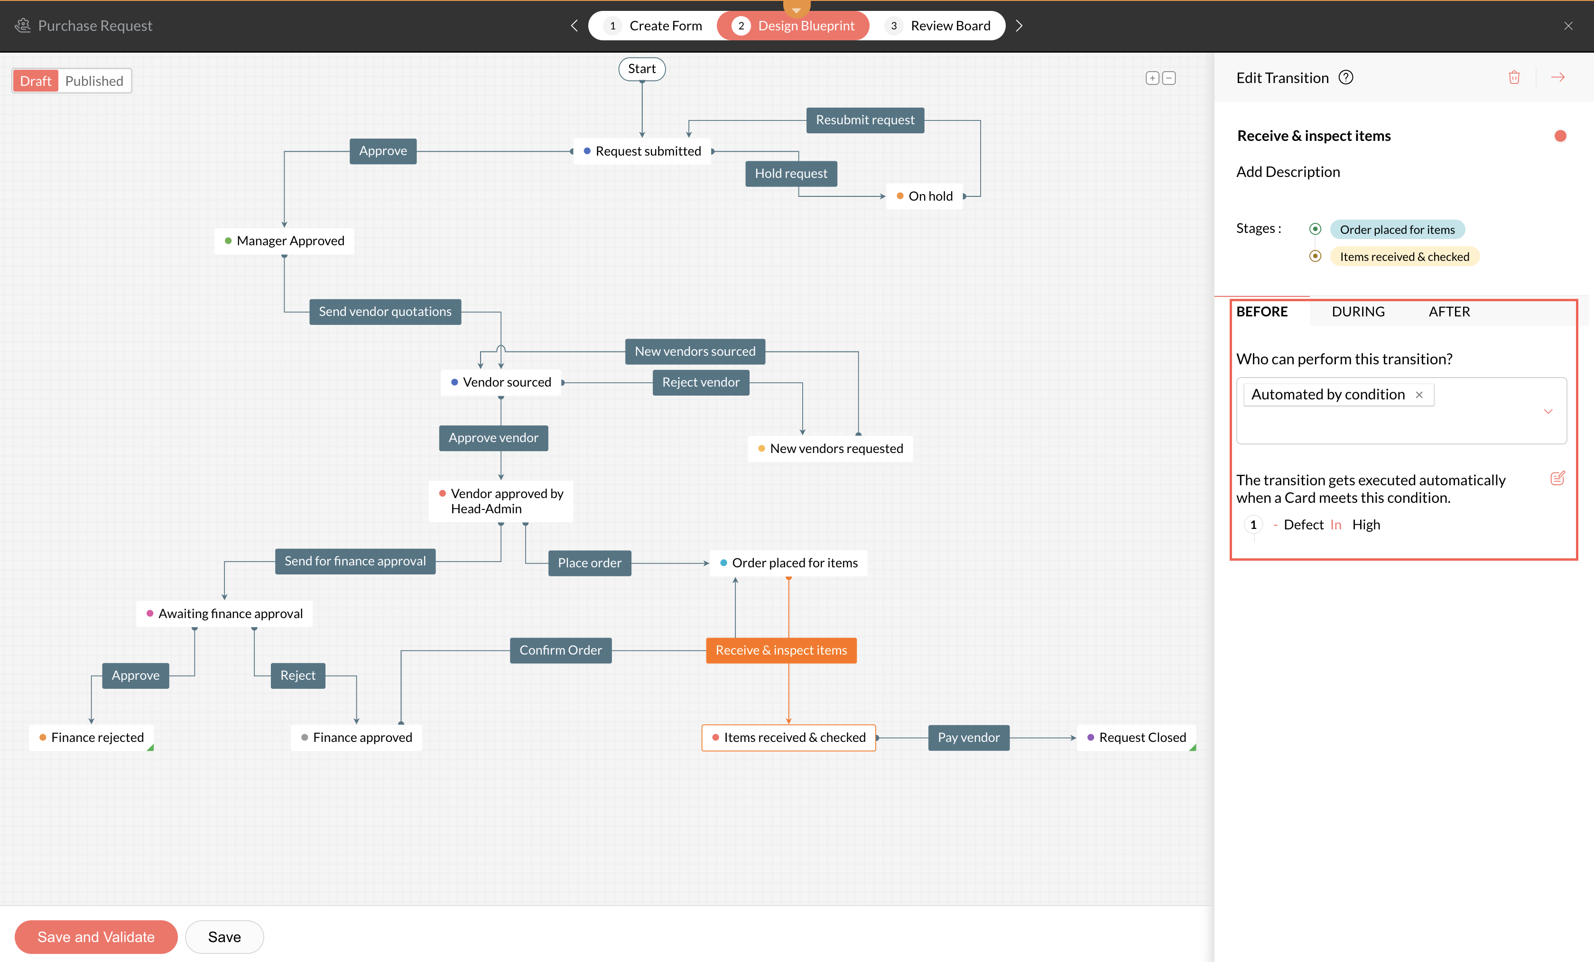Expand the who can perform dropdown
The width and height of the screenshot is (1594, 962).
pos(1548,411)
